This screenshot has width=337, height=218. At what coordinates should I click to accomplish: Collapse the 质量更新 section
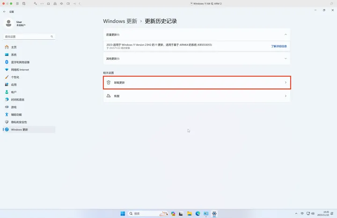tap(286, 35)
